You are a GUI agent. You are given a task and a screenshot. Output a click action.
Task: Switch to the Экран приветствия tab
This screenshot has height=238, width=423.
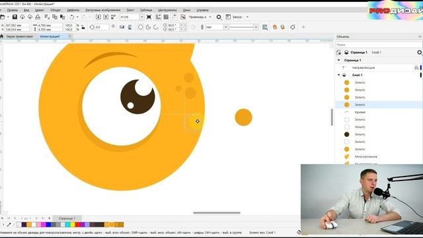19,36
